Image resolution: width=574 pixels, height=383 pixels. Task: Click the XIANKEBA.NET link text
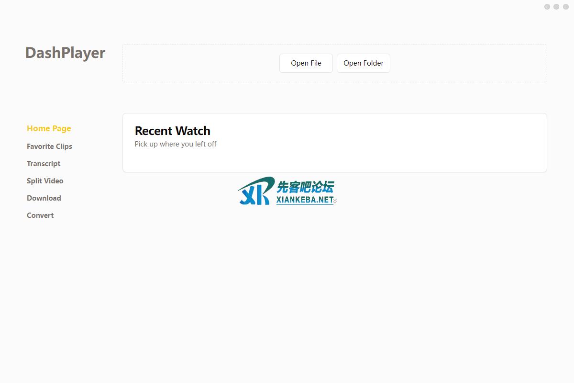click(x=304, y=200)
